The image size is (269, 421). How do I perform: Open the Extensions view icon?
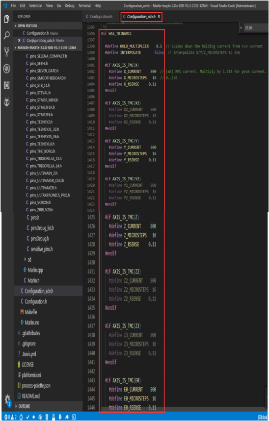6,85
